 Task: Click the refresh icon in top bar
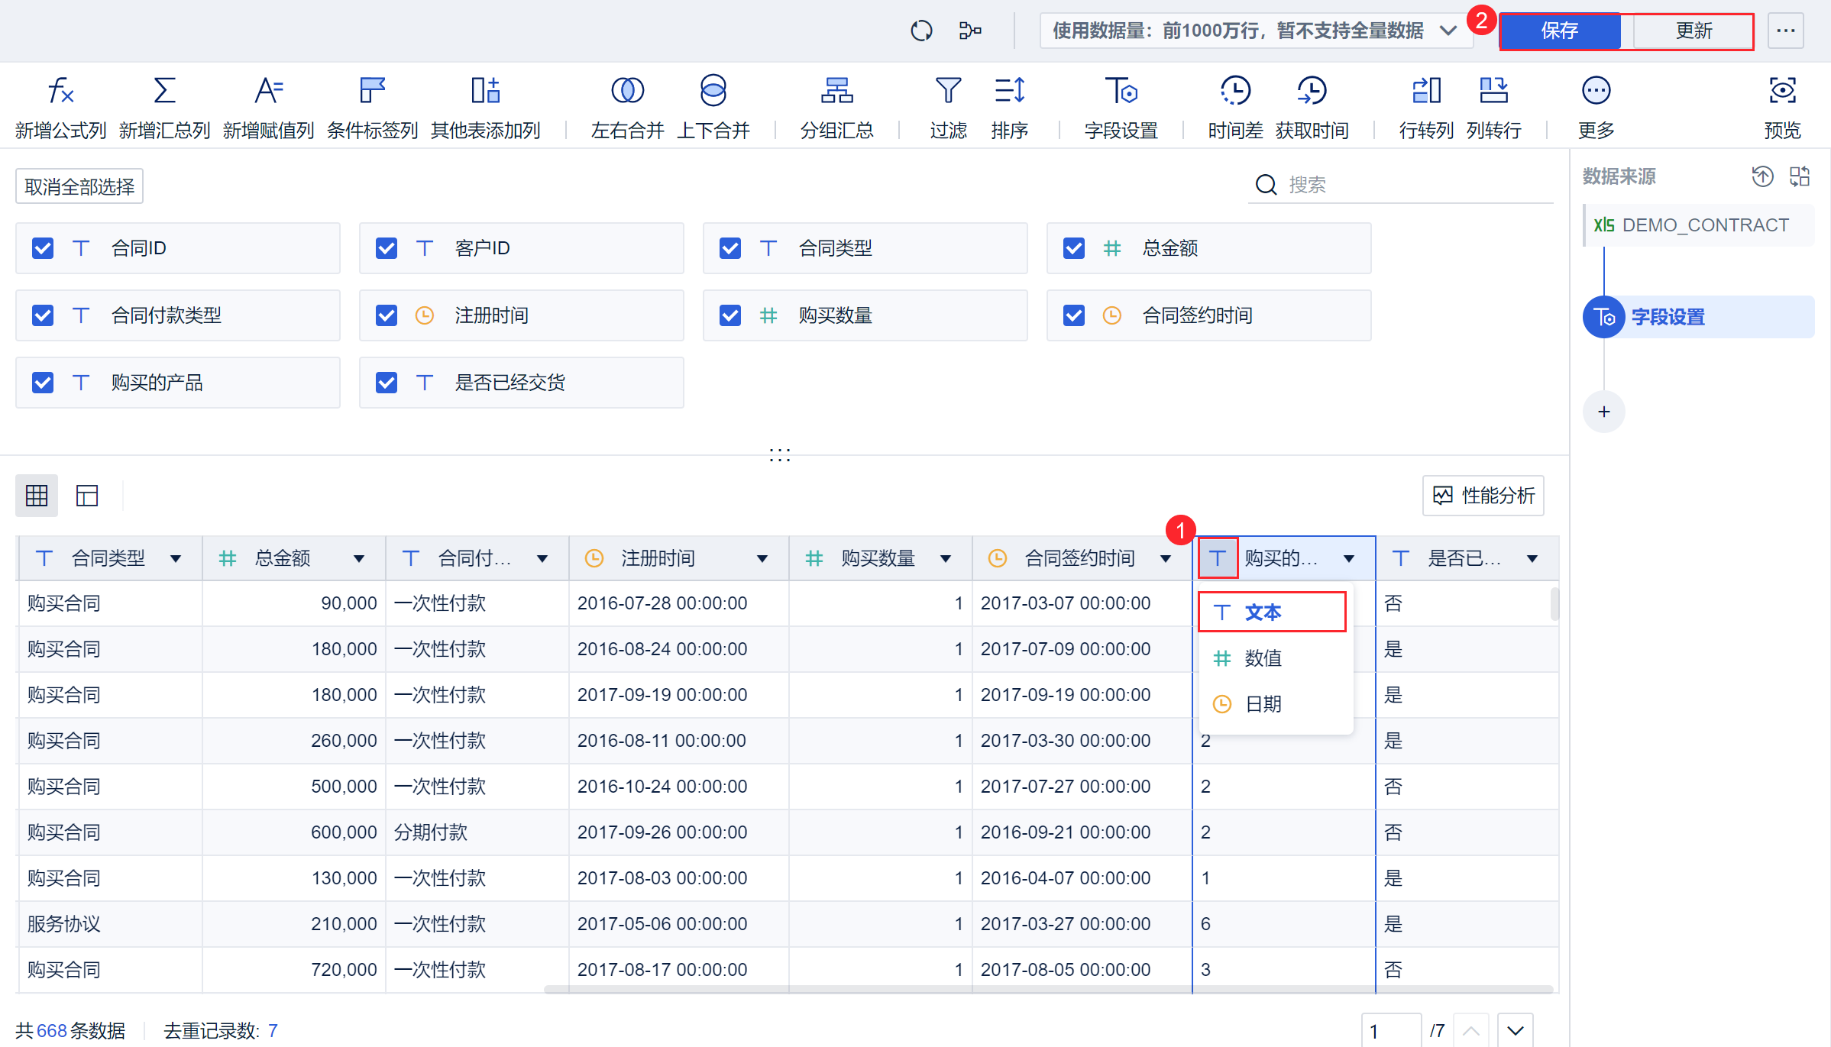(921, 31)
